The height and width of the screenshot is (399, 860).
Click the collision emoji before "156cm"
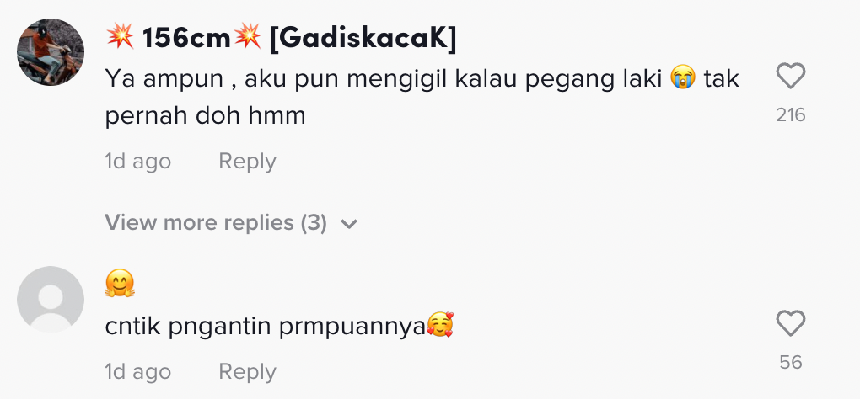click(120, 38)
